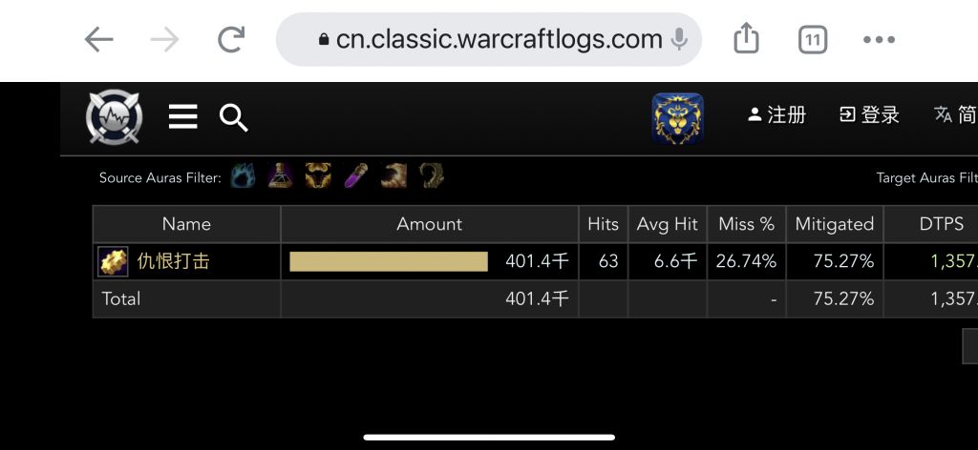This screenshot has height=450, width=978.
Task: Click the Alliance lion faction icon
Action: (x=677, y=118)
